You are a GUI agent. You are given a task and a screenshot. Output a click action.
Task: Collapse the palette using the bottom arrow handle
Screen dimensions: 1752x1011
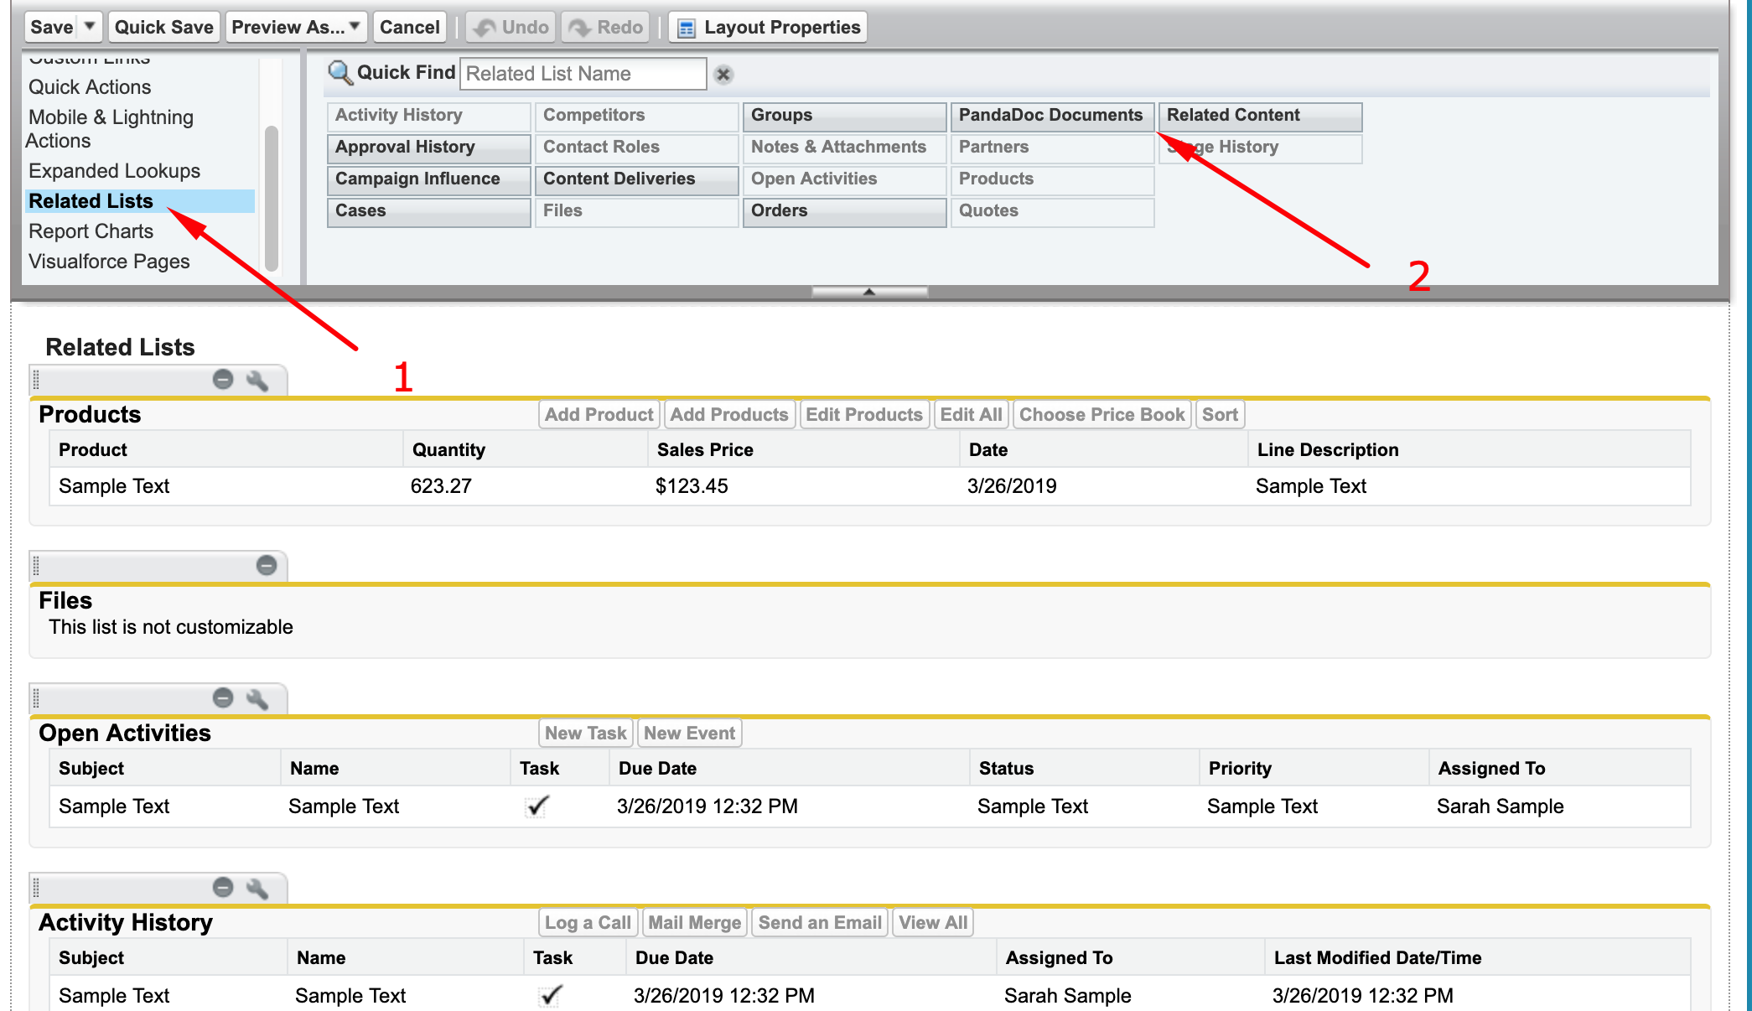pos(869,292)
